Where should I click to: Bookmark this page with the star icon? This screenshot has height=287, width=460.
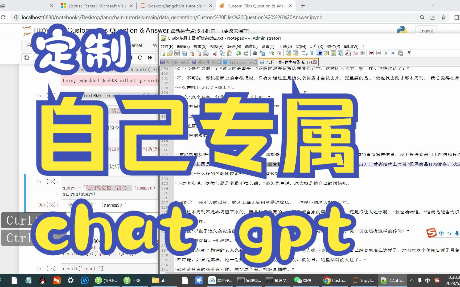click(443, 17)
